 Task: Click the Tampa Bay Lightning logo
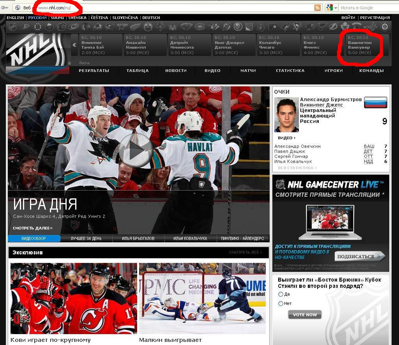click(333, 26)
